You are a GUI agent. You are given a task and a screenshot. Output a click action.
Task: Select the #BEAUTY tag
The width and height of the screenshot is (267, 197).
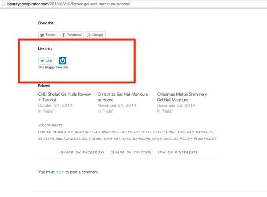tap(65, 132)
